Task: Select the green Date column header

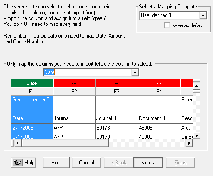Action: pos(32,83)
